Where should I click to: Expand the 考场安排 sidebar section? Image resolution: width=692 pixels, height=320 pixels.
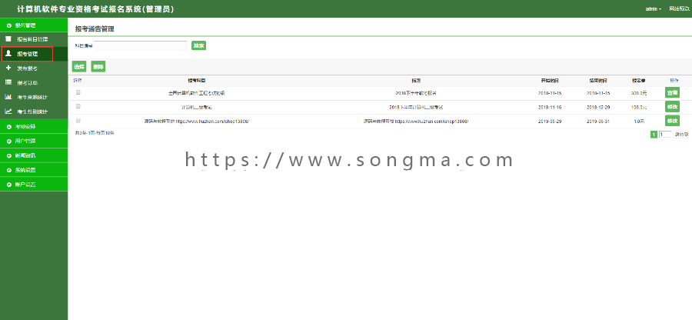pos(34,127)
